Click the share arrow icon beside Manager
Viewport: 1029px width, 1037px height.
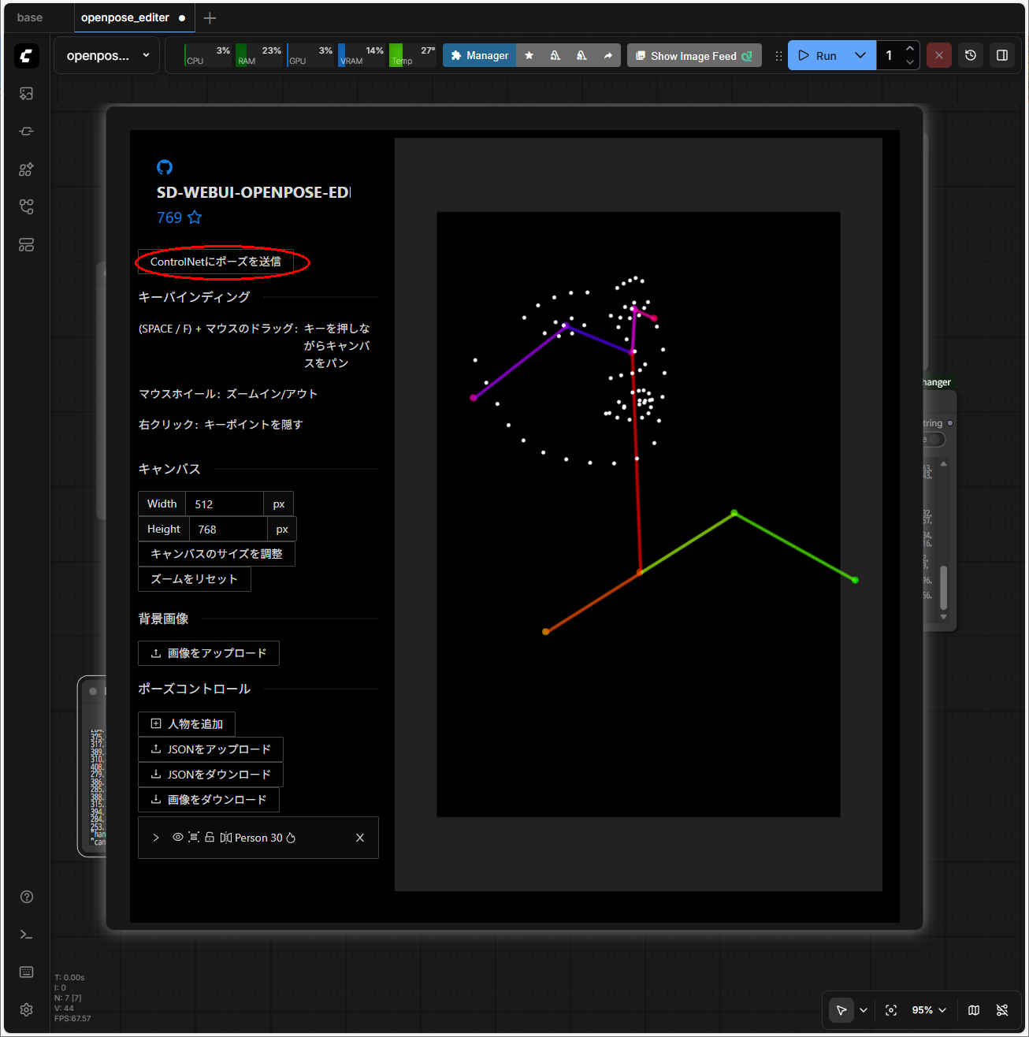[607, 55]
